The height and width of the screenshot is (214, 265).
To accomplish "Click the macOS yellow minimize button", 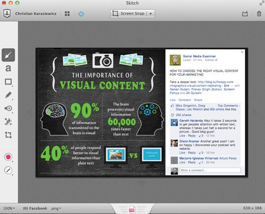I will 10,3.
